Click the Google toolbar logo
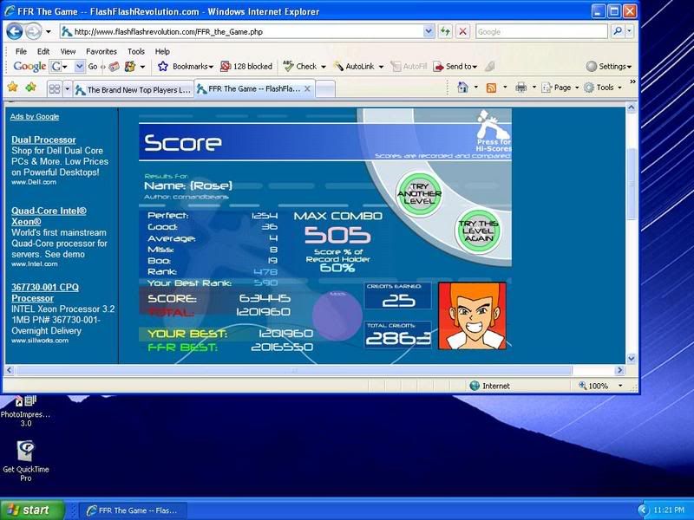This screenshot has height=520, width=694. point(29,67)
